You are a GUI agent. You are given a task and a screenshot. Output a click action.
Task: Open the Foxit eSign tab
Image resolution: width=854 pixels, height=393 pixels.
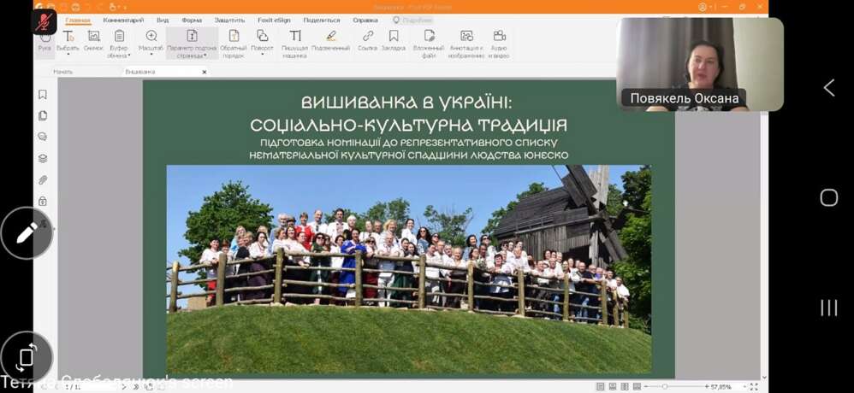pos(274,21)
